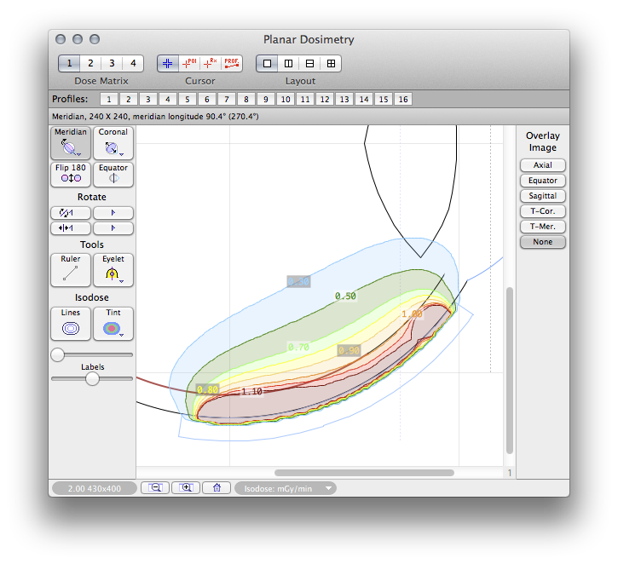Image resolution: width=618 pixels, height=564 pixels.
Task: Reset view with the home icon
Action: [x=217, y=488]
